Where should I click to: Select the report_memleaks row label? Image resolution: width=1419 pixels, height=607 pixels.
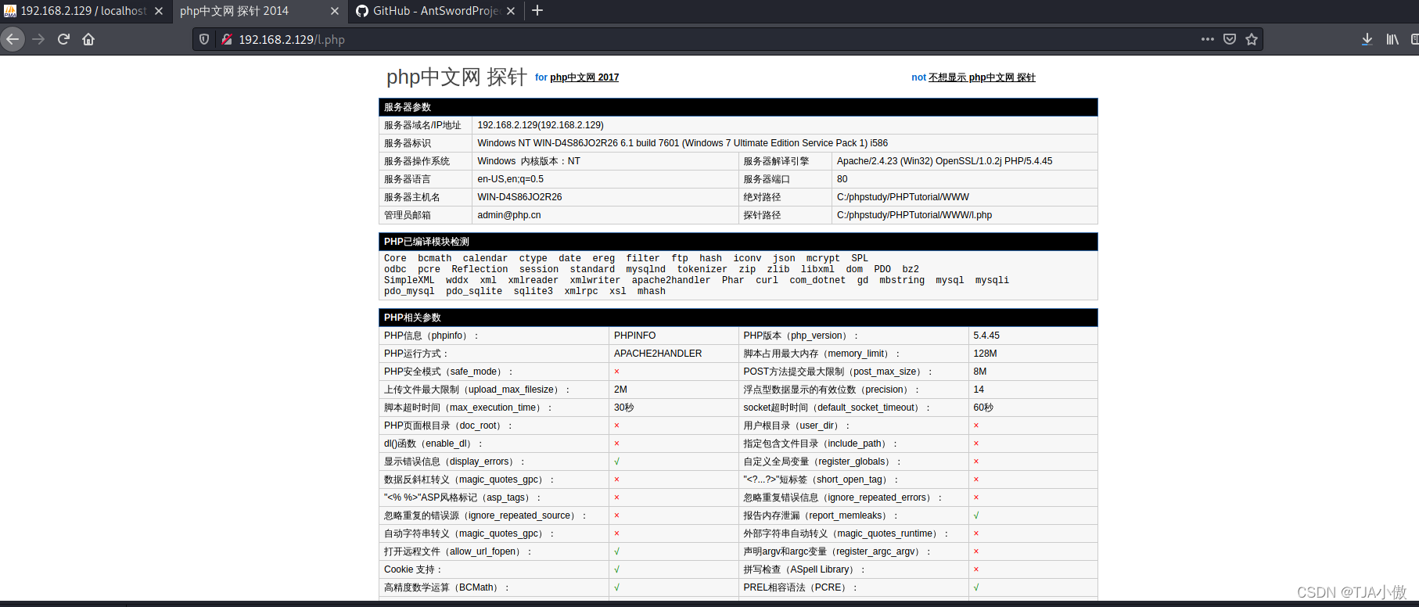[x=821, y=515]
